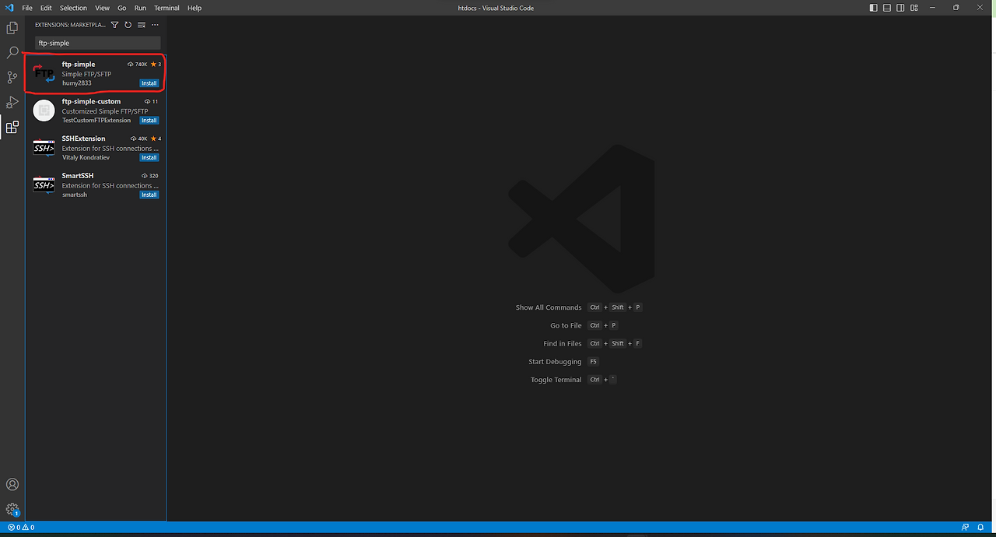The image size is (996, 537).
Task: Open the Run and Debug view
Action: (12, 102)
